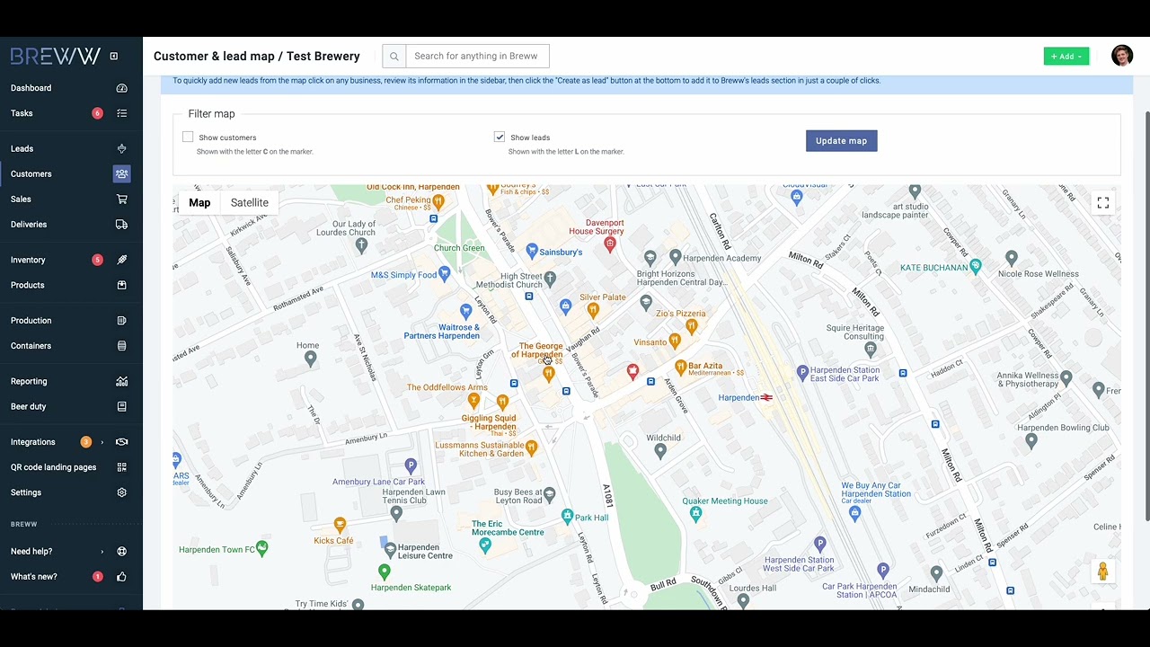
Task: Click the Containers icon in sidebar
Action: [x=121, y=346]
